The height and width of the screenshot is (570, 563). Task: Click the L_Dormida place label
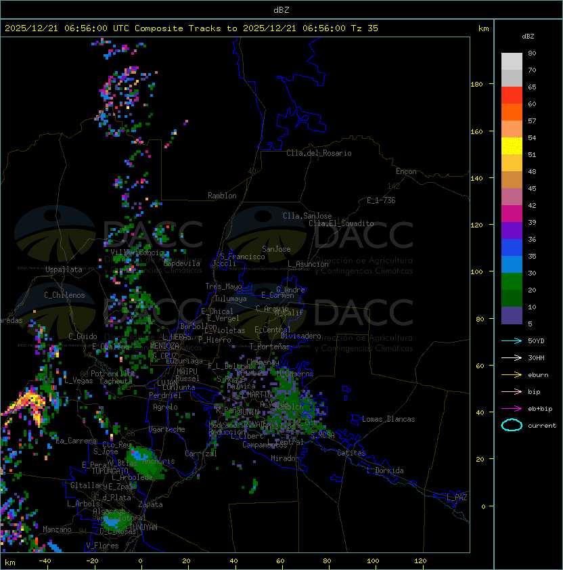(x=385, y=470)
